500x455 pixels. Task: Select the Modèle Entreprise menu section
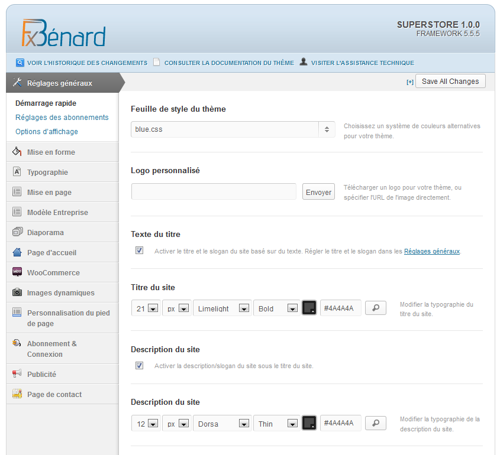coord(57,212)
